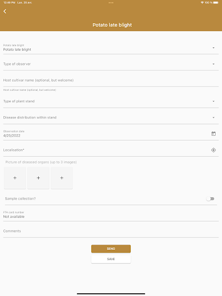
Task: Tap the GPS locate icon for Localisation
Action: click(x=213, y=150)
